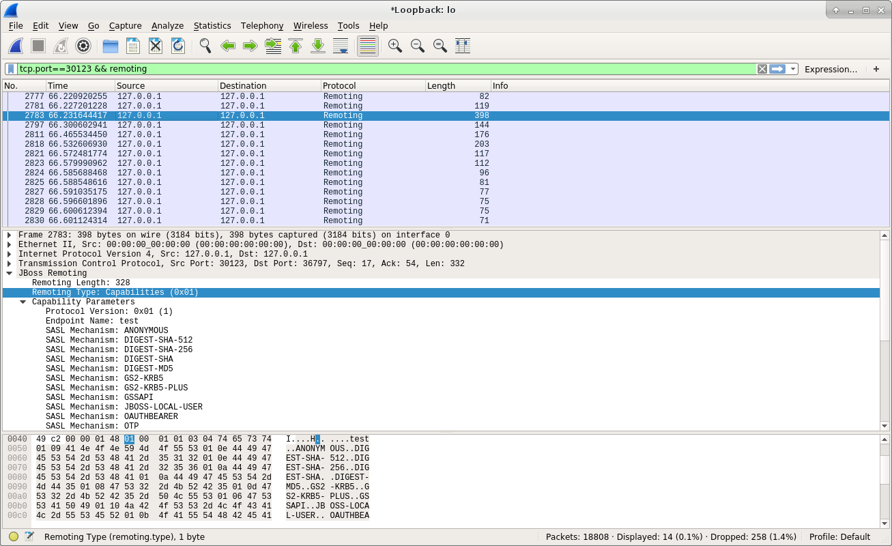Sort by the Time column header
This screenshot has width=892, height=546.
point(80,85)
